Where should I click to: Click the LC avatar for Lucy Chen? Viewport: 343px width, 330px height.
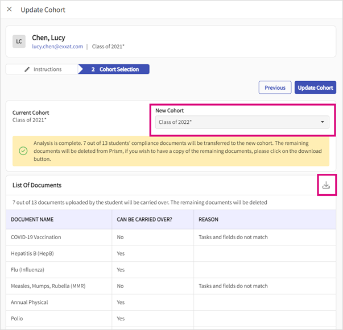[x=19, y=41]
